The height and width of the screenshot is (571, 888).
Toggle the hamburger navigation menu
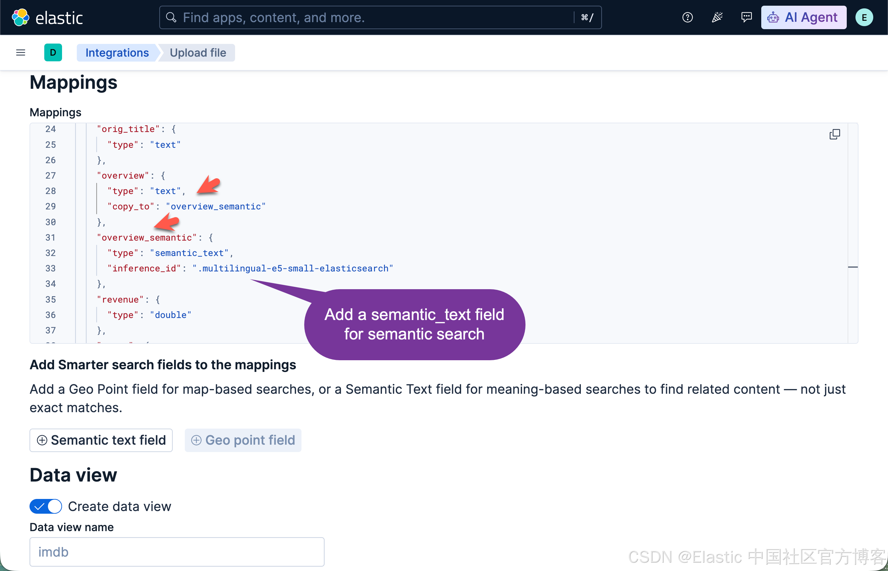click(21, 53)
